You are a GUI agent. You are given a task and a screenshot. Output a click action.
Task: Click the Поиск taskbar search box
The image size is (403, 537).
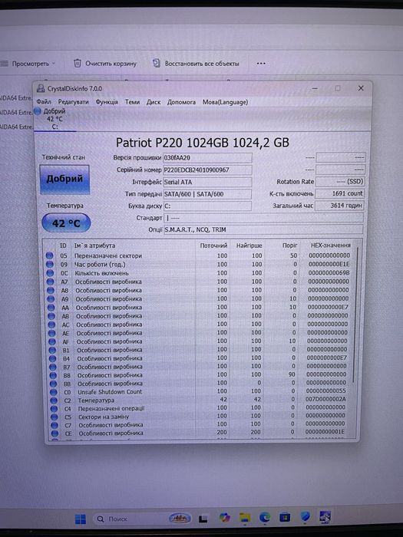(142, 519)
